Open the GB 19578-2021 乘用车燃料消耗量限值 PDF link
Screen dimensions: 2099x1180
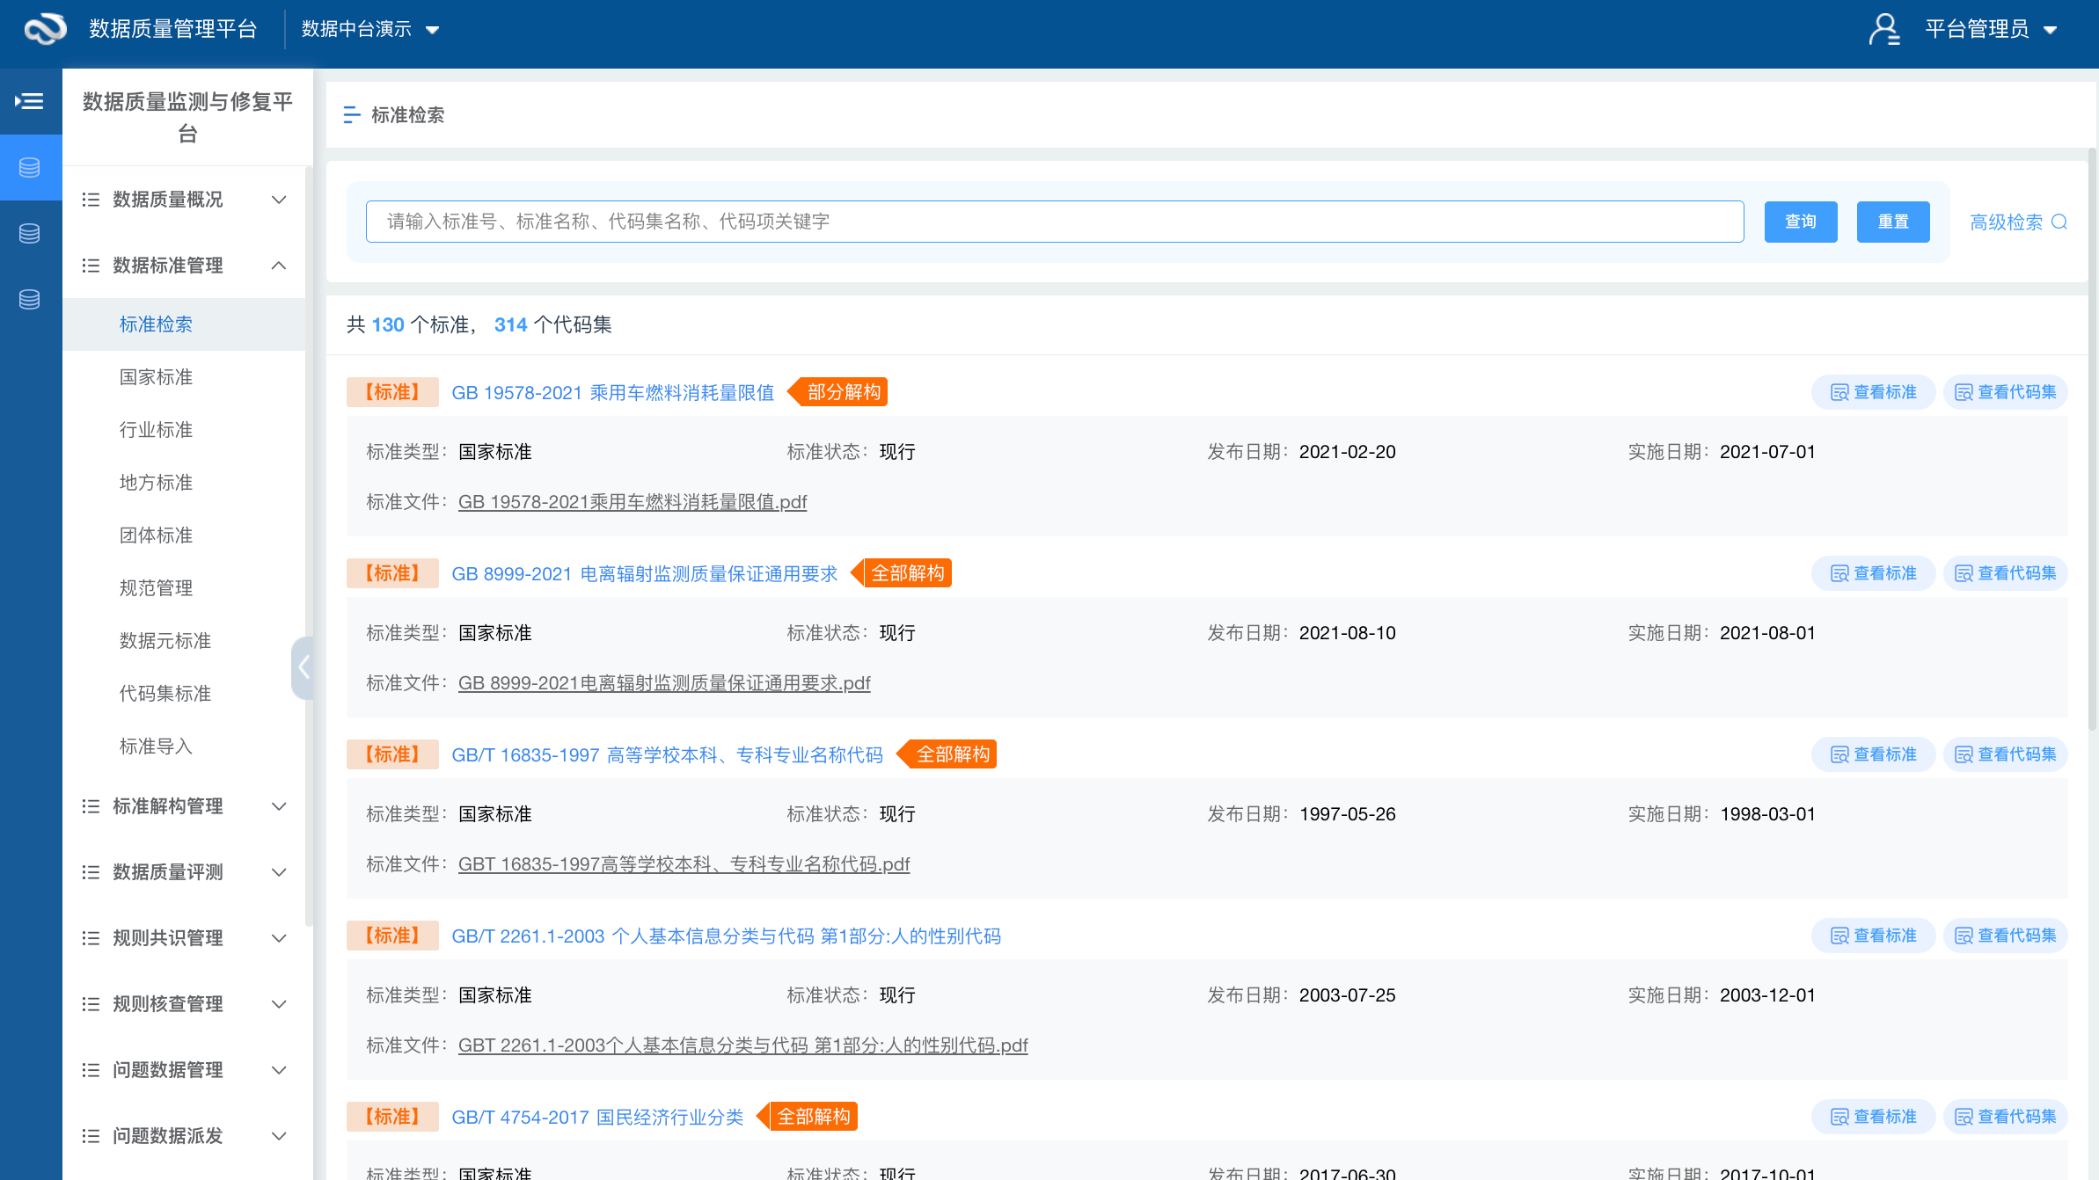point(632,501)
